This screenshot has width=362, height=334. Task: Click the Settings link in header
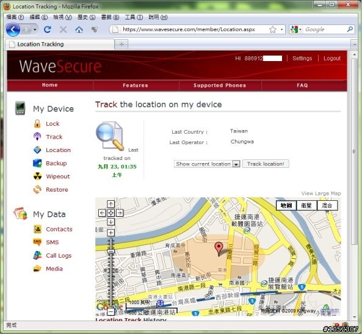point(302,59)
